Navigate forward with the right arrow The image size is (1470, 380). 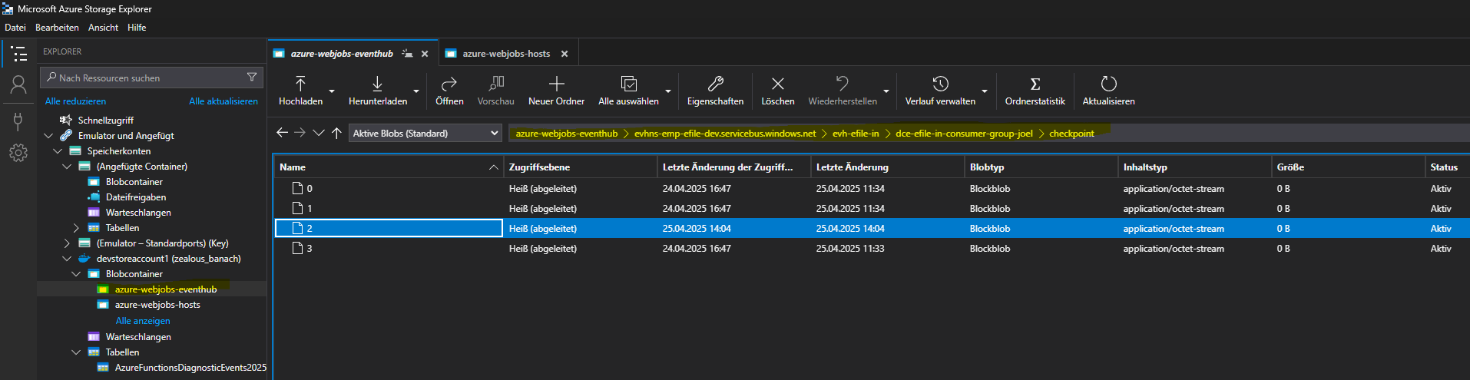[x=300, y=133]
